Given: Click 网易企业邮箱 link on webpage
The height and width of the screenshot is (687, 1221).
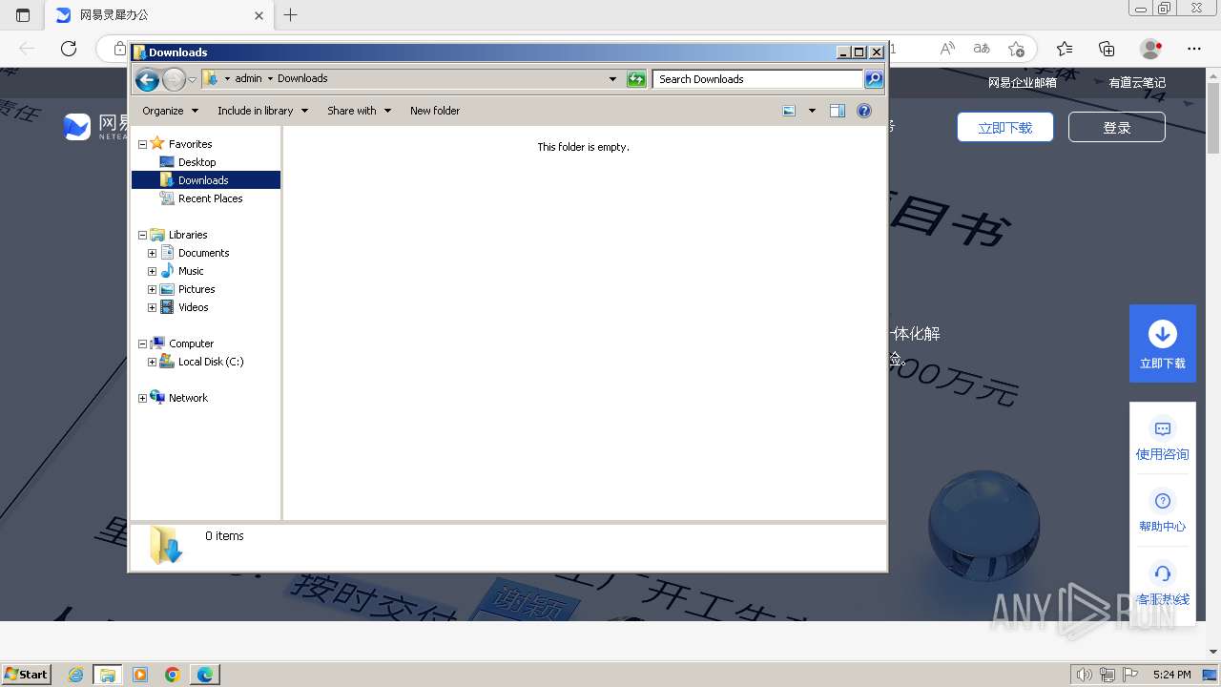Looking at the screenshot, I should [1022, 83].
